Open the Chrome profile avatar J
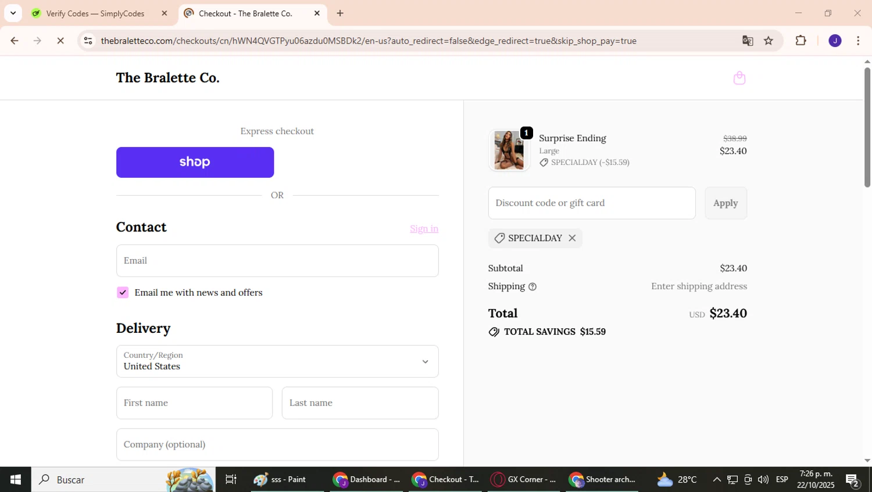 pyautogui.click(x=835, y=41)
